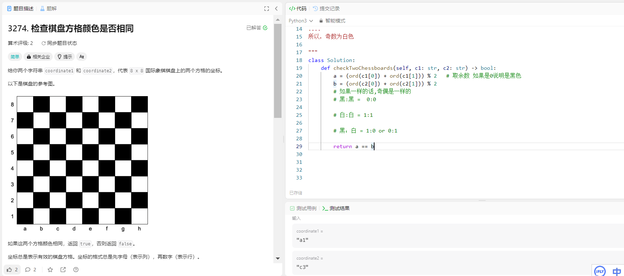Image resolution: width=624 pixels, height=276 pixels.
Task: Click the fullscreen expand icon
Action: [267, 9]
